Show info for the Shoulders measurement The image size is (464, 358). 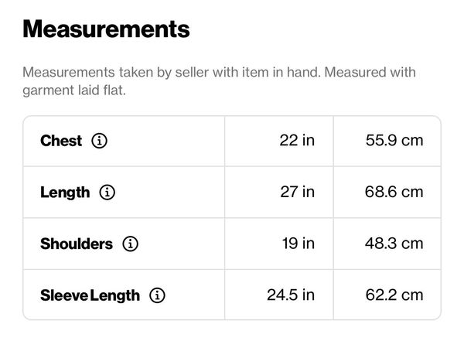coord(131,244)
